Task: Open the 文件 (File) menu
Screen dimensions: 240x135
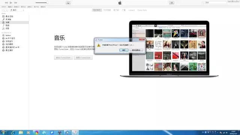Action: pyautogui.click(x=4, y=7)
